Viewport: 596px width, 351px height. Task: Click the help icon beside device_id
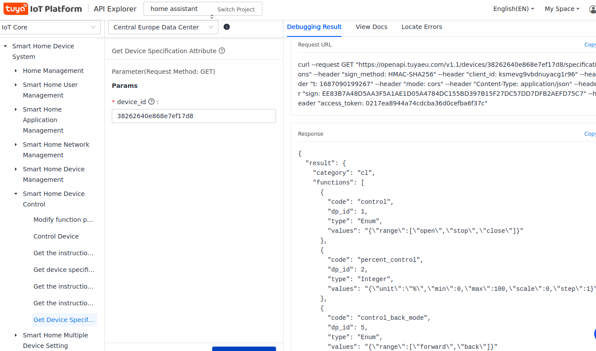[151, 101]
